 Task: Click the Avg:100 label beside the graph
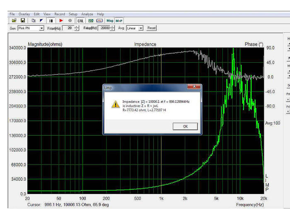273,123
